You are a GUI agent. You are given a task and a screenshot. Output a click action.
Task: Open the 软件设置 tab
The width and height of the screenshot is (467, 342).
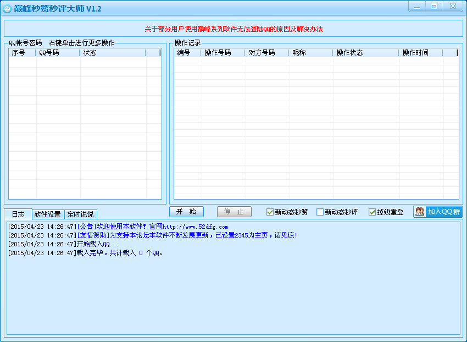[x=47, y=214]
